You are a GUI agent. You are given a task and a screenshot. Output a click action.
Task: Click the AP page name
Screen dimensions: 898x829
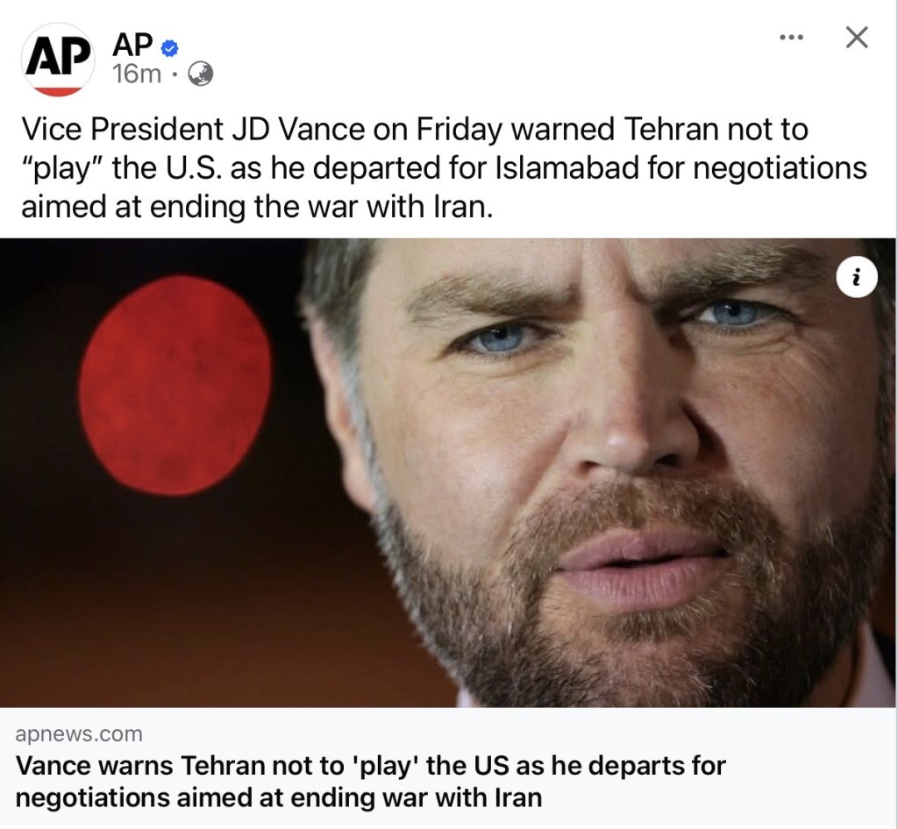(x=132, y=43)
